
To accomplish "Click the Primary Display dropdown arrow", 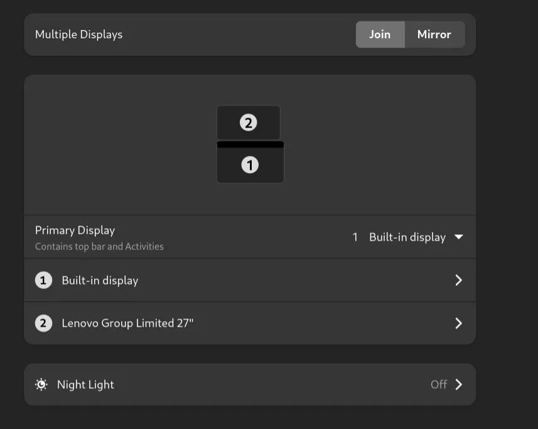I will point(459,237).
